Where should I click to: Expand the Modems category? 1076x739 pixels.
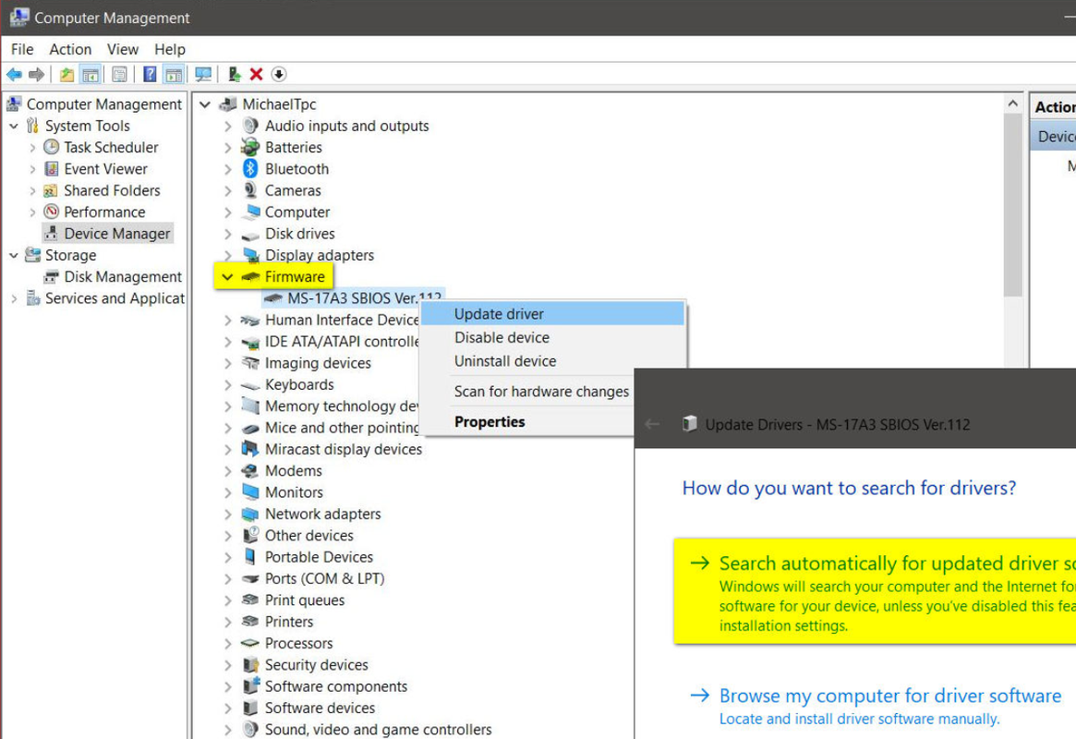coord(227,471)
